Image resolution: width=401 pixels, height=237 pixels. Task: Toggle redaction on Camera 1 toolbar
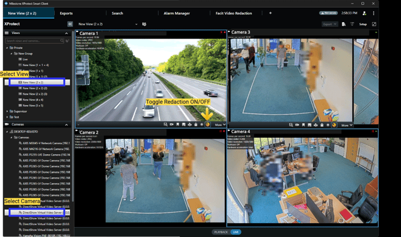point(208,125)
